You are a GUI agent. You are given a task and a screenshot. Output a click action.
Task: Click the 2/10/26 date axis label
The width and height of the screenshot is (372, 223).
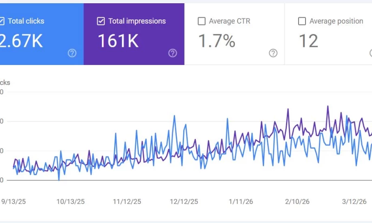(297, 202)
